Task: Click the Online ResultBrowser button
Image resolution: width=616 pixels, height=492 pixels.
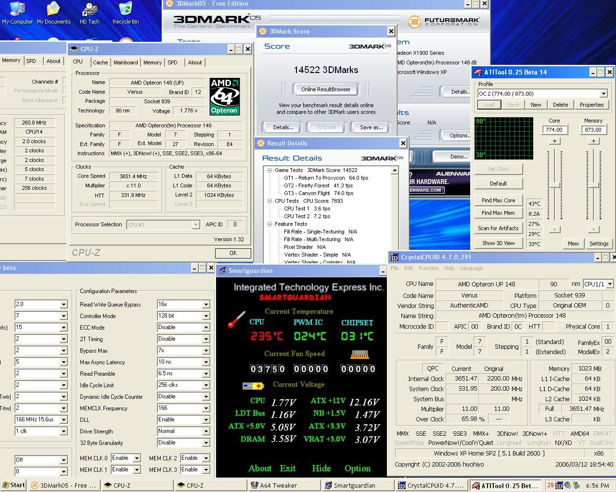Action: click(x=326, y=89)
